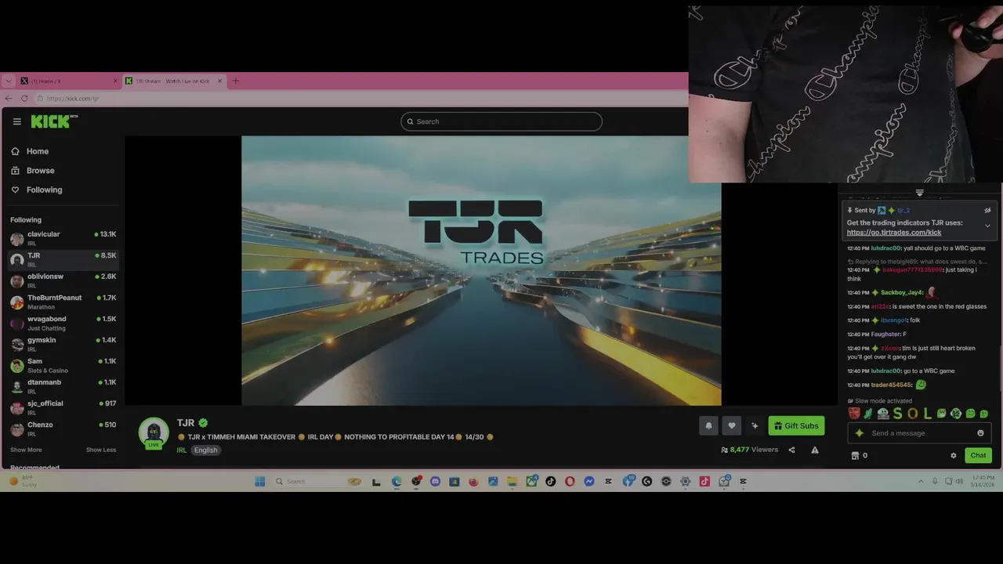
Task: Click the TJR Trades stream video player
Action: point(481,270)
